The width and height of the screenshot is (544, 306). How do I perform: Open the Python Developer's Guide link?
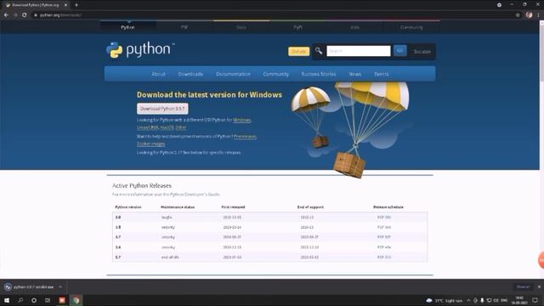tap(195, 195)
